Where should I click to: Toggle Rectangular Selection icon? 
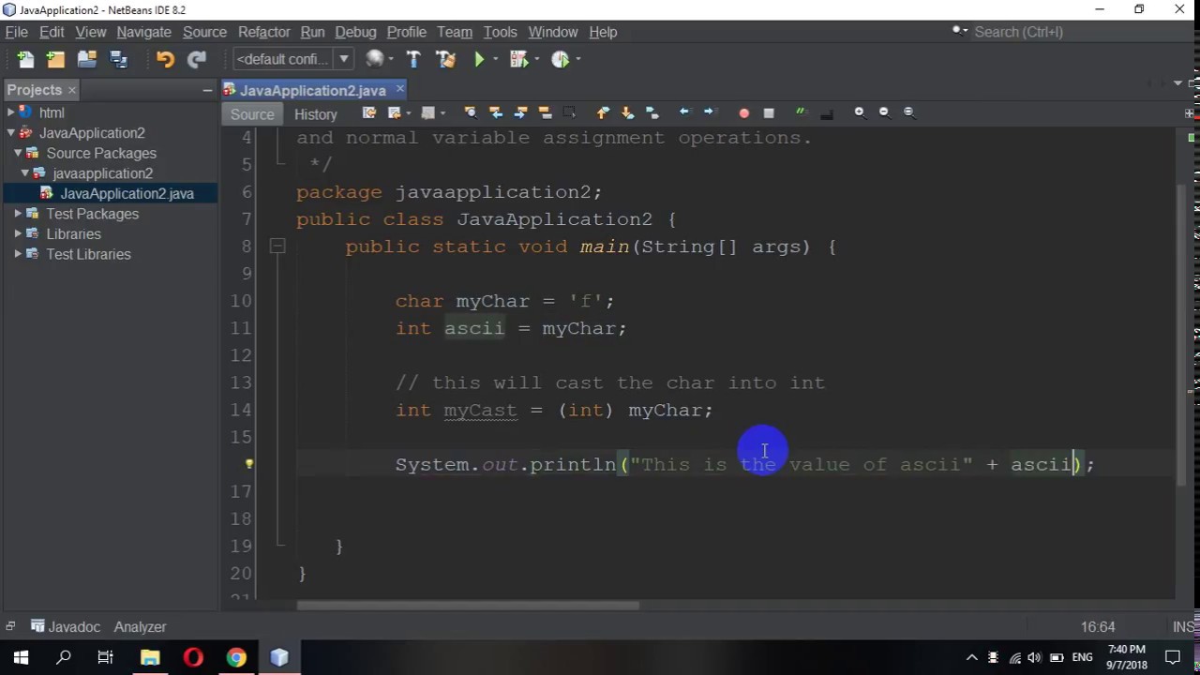point(569,112)
